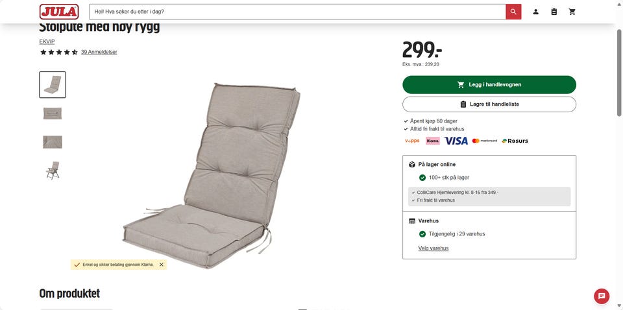This screenshot has width=623, height=310.
Task: Add product with Legg i handlevognen
Action: point(489,84)
